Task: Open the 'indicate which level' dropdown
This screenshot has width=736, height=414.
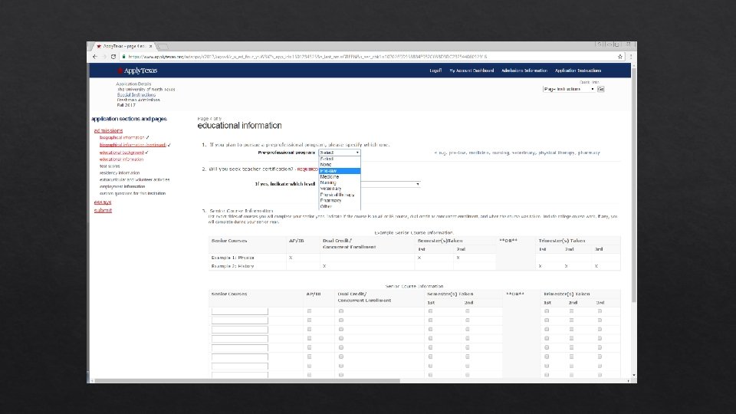Action: (390, 184)
